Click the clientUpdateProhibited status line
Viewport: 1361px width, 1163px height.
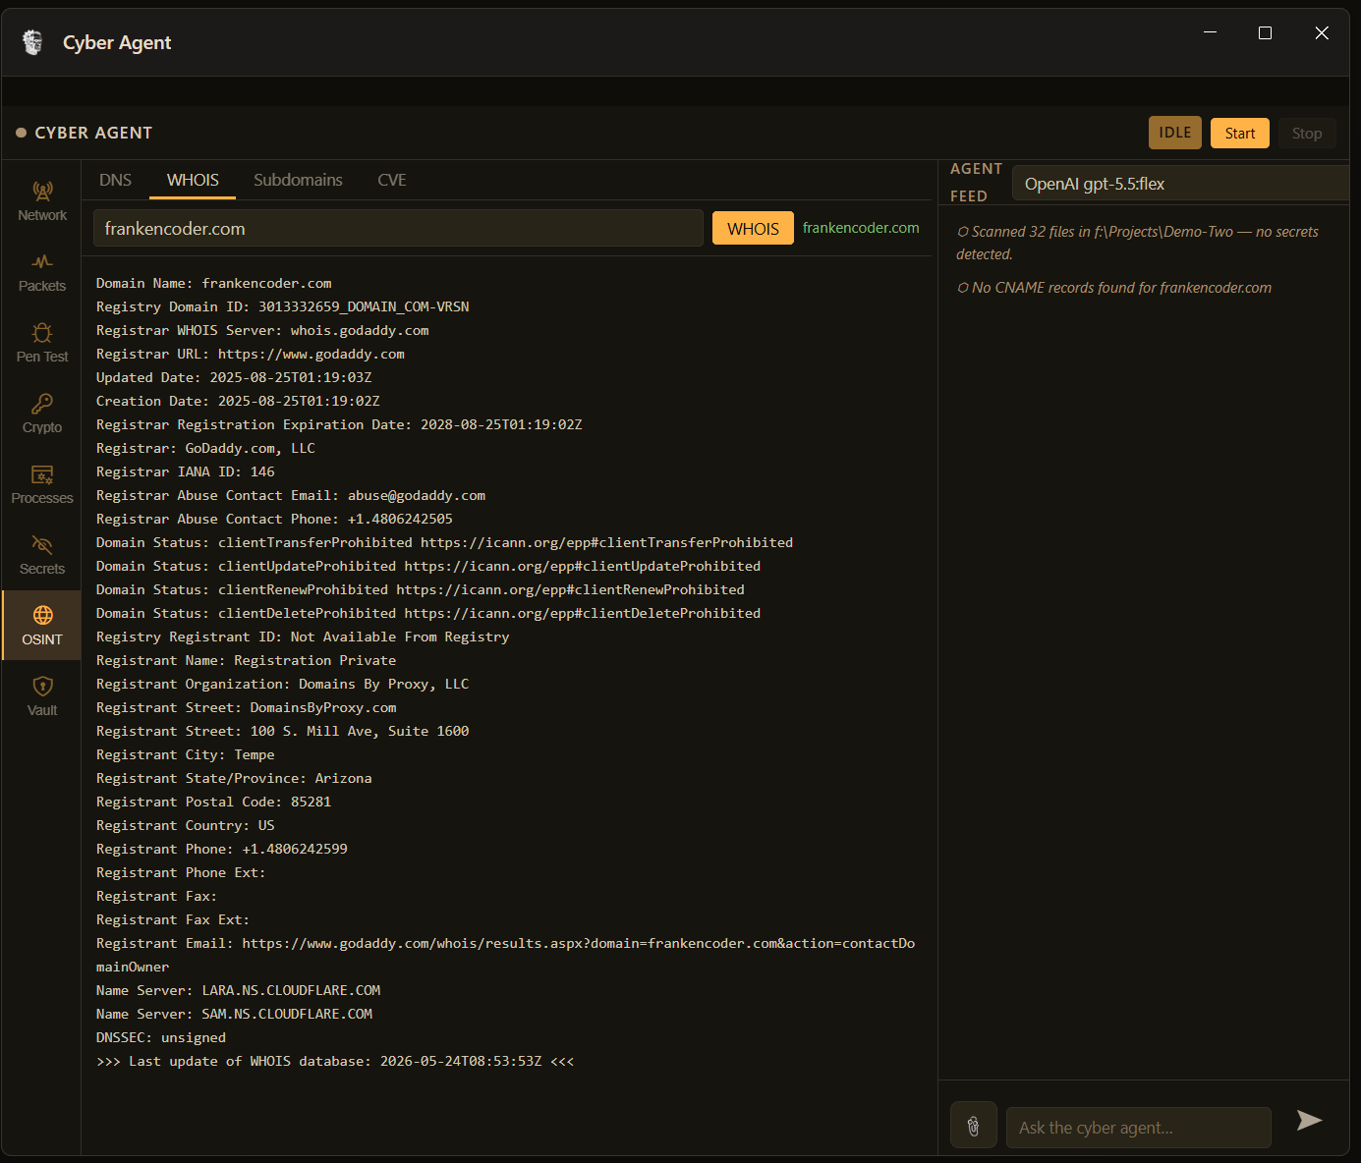click(x=428, y=566)
